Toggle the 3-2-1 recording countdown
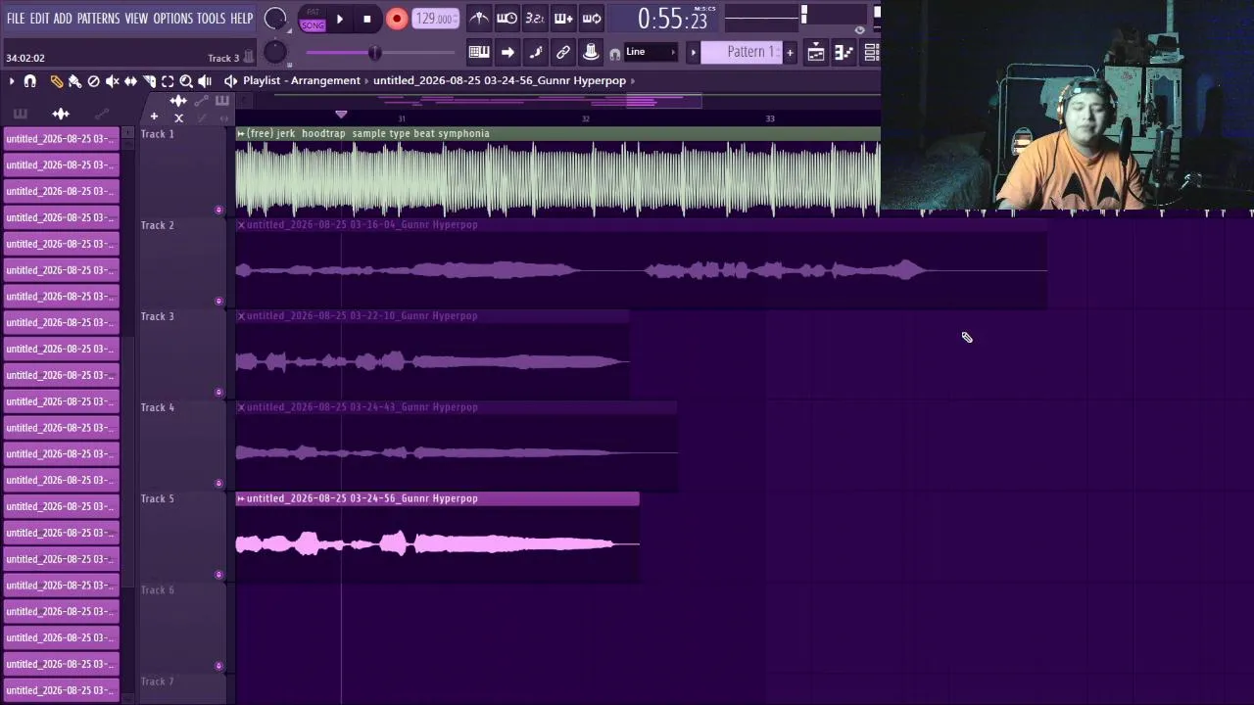1254x705 pixels. [534, 18]
